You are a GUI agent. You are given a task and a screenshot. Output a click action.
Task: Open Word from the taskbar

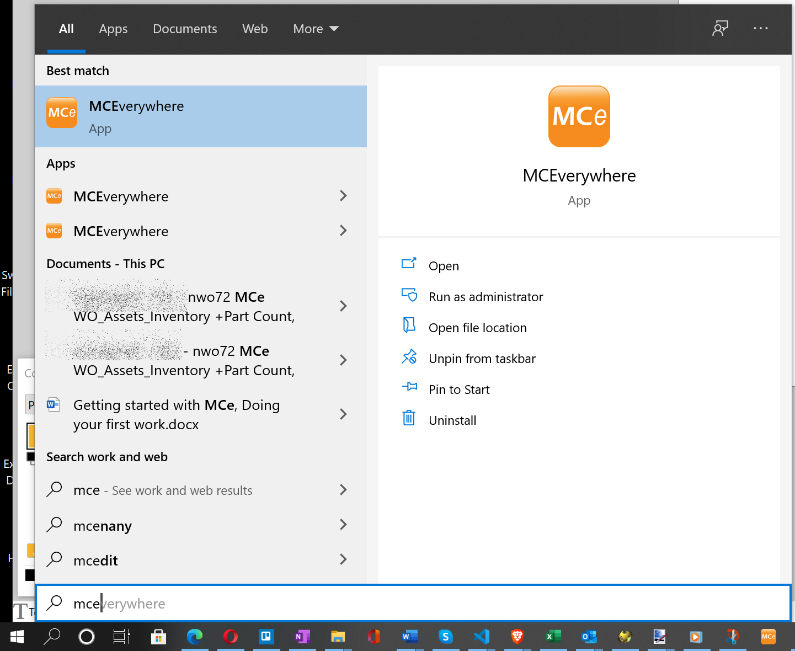(409, 637)
